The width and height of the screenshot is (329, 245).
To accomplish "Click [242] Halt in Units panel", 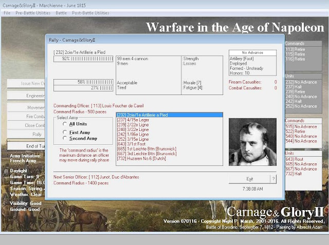I will point(294,101).
